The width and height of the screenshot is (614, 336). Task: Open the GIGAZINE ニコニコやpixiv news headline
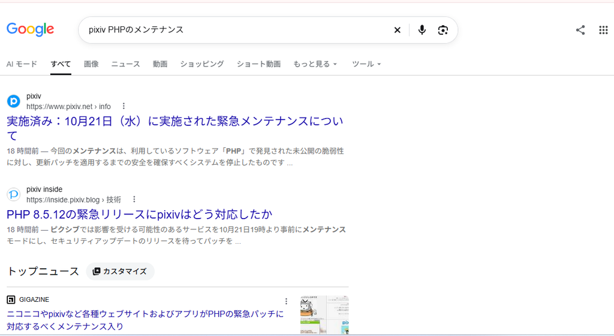click(x=145, y=320)
